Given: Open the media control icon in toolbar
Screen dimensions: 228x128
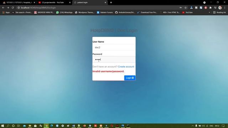Looking at the screenshot, I should 215,8.
